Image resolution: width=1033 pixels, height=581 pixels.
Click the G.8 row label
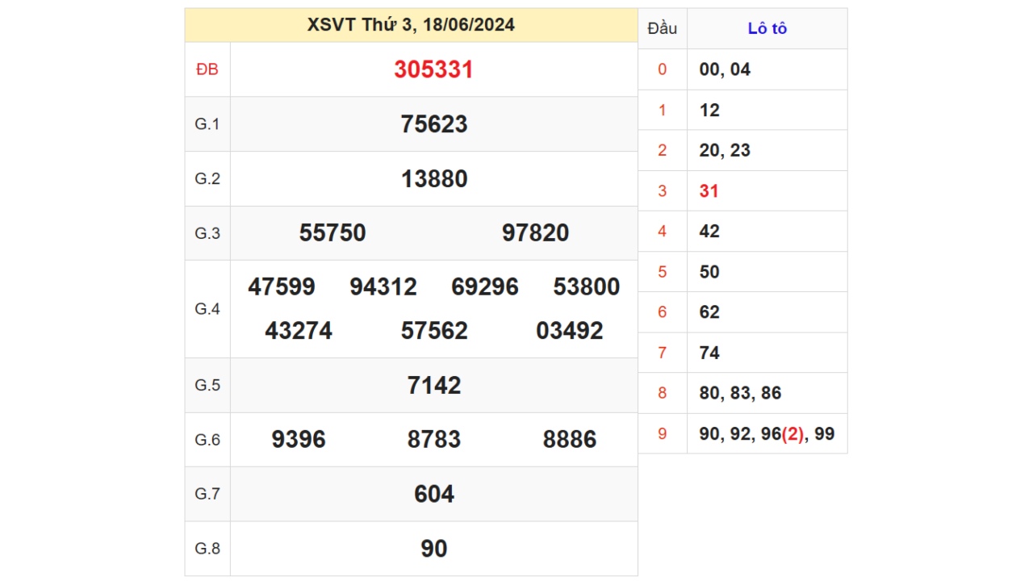point(207,549)
